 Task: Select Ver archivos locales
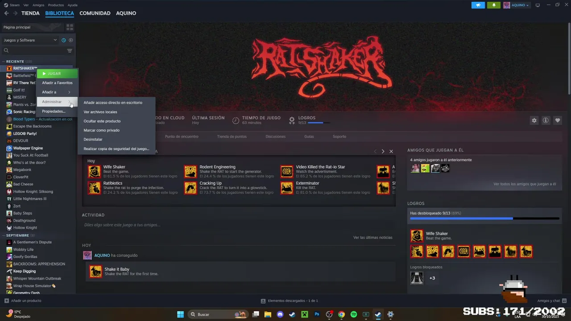click(116, 112)
